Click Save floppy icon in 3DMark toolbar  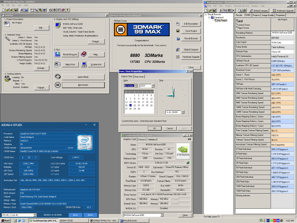pyautogui.click(x=16, y=10)
